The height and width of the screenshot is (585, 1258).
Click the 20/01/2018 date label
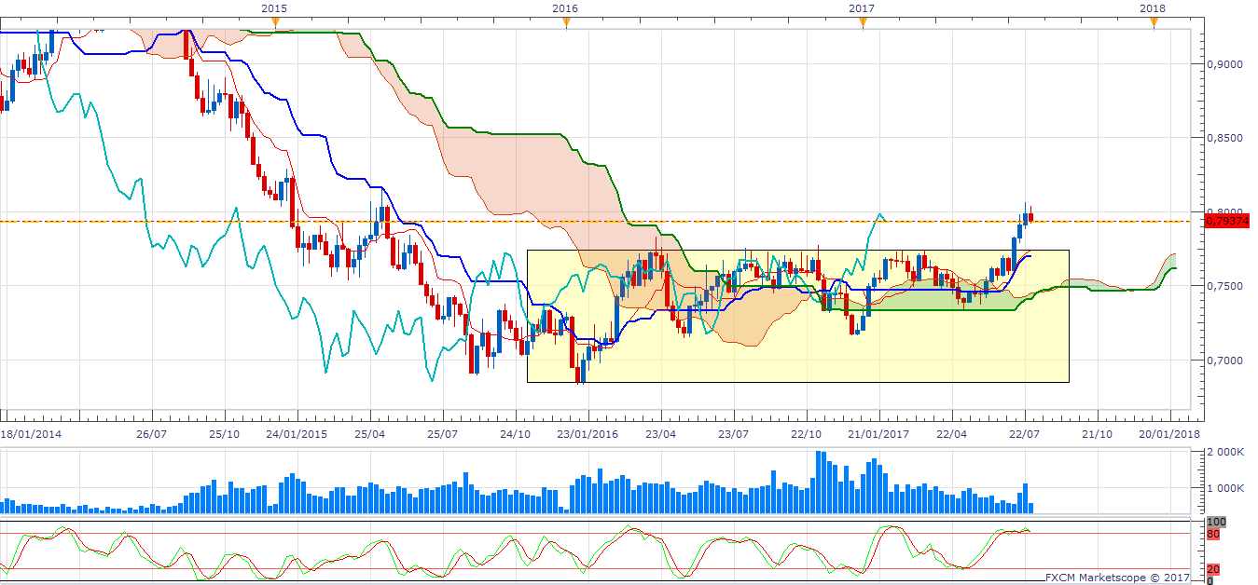tap(1170, 434)
